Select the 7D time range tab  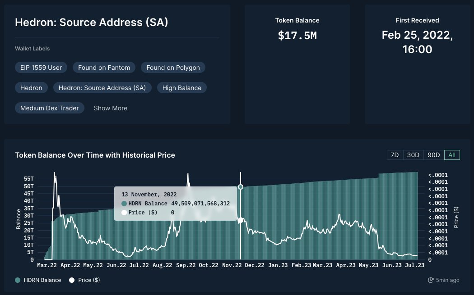coord(395,155)
